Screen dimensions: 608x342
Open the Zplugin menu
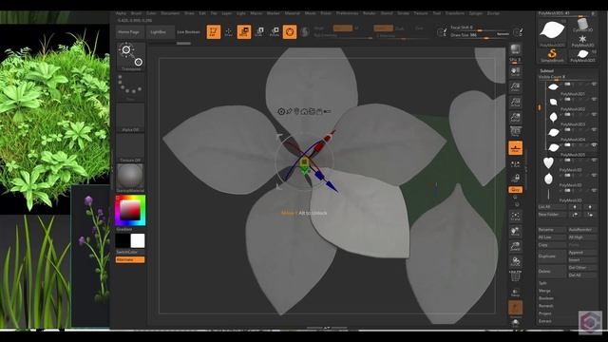pos(476,13)
